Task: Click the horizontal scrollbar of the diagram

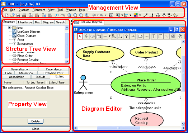Action: 130,128
